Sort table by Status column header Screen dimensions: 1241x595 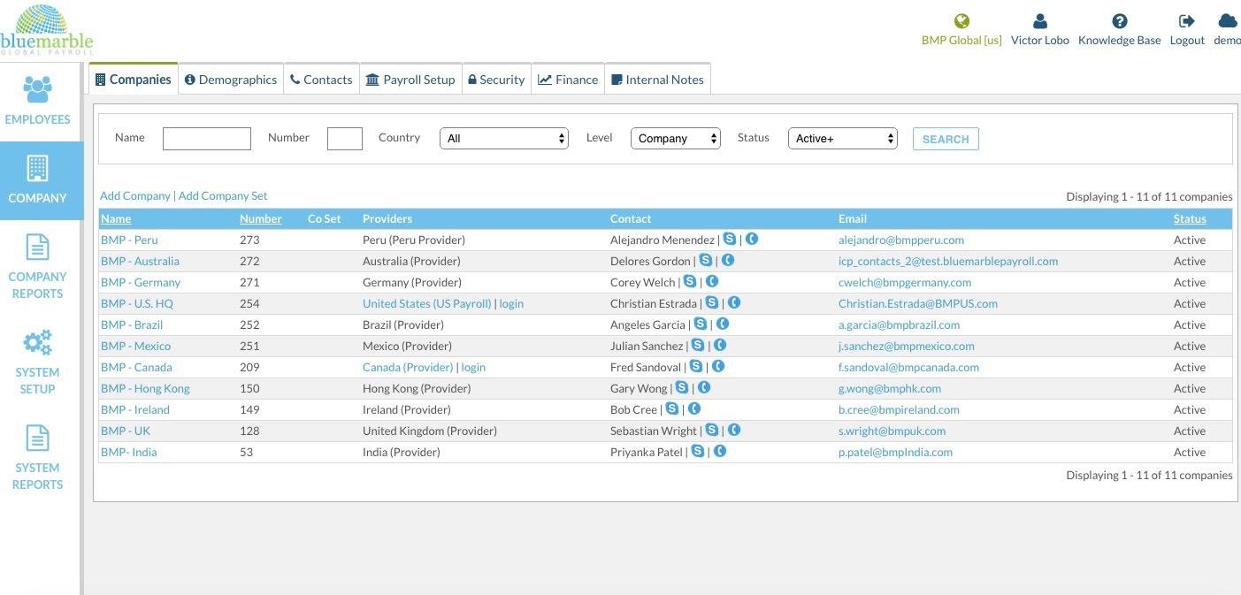click(1190, 218)
